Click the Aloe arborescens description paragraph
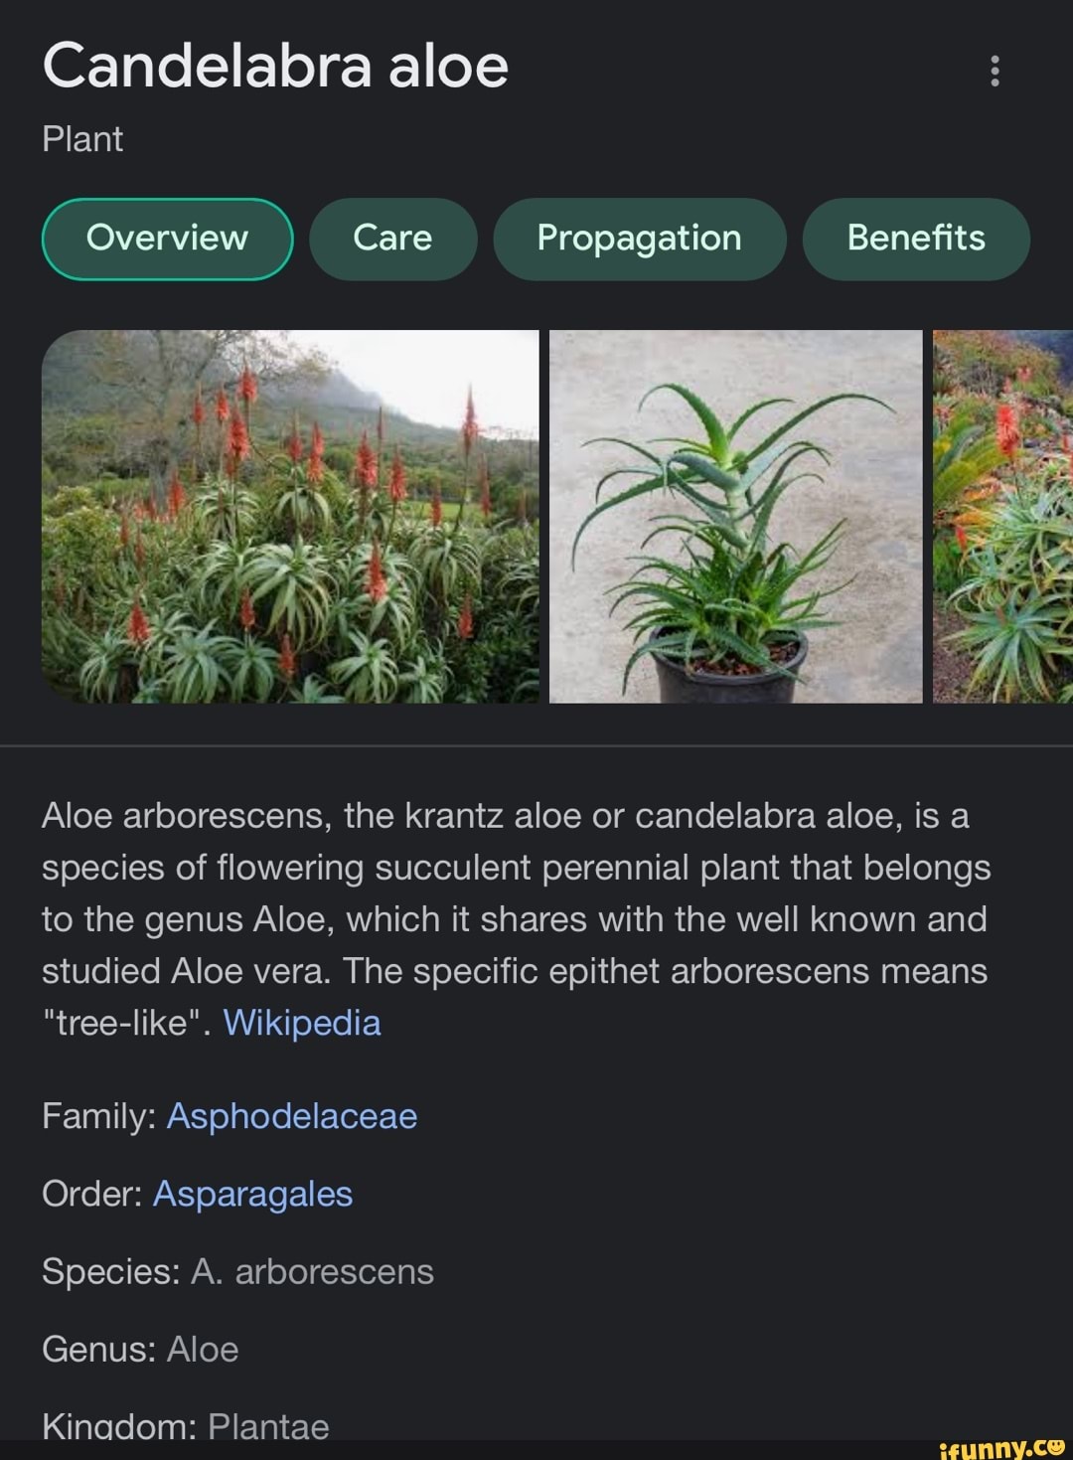 coord(515,918)
